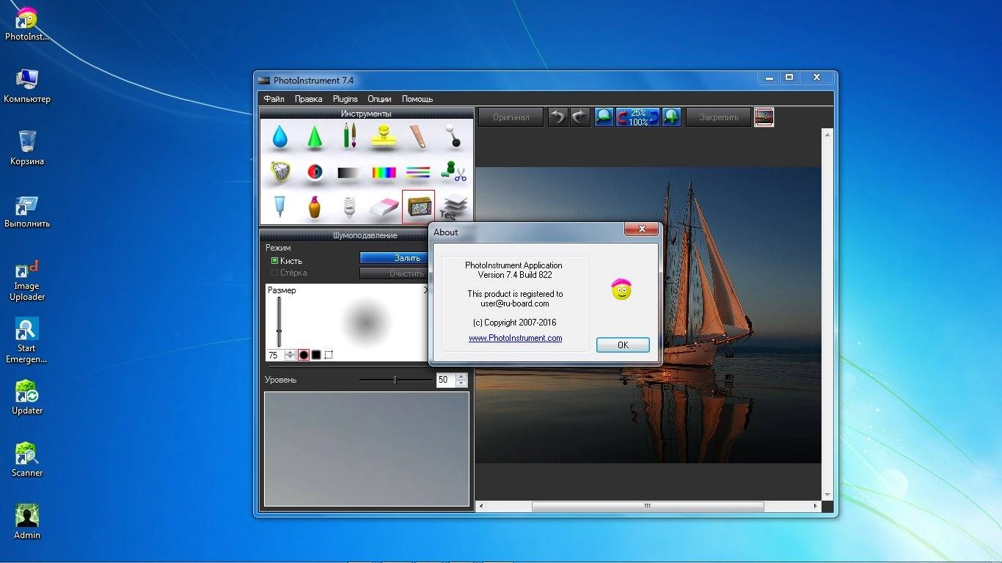Choose the dotted selection rectangle shape

coord(329,355)
